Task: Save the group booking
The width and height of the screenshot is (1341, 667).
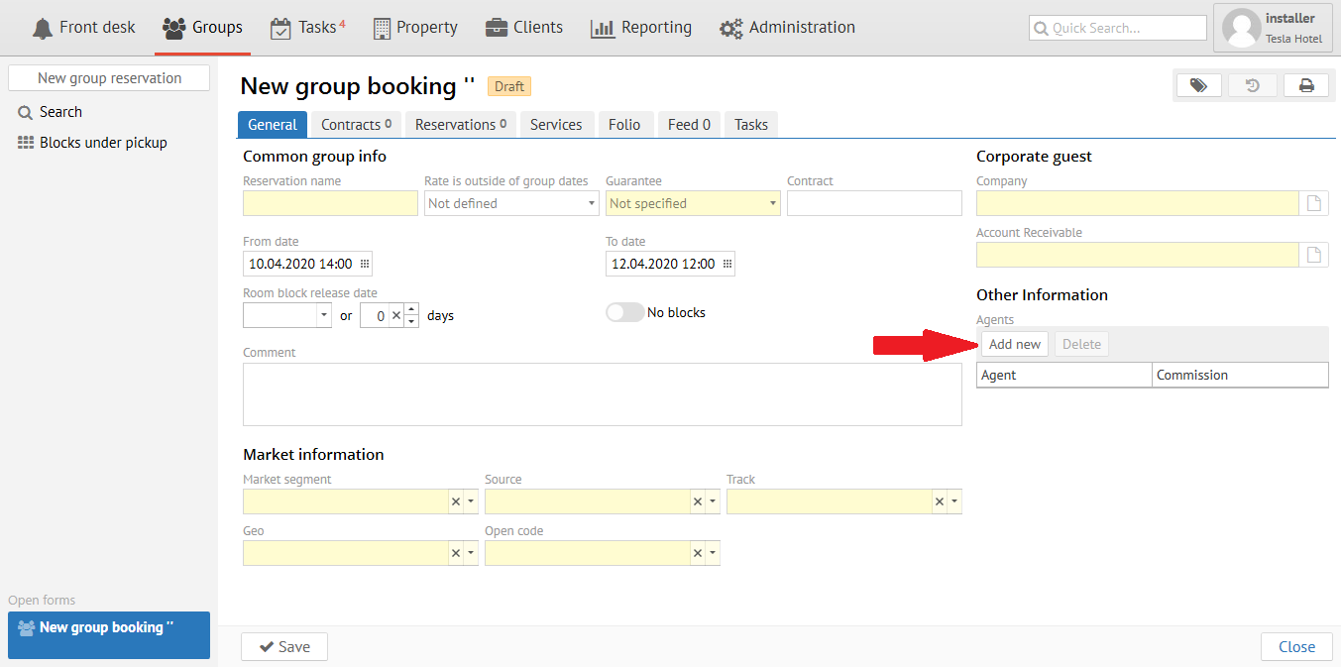Action: (284, 646)
